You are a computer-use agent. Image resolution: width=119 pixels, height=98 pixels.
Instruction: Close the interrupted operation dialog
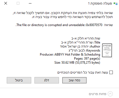(x=6, y=3)
